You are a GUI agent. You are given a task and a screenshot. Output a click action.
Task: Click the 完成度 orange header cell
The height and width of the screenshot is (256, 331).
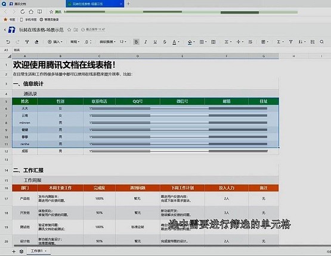99,188
